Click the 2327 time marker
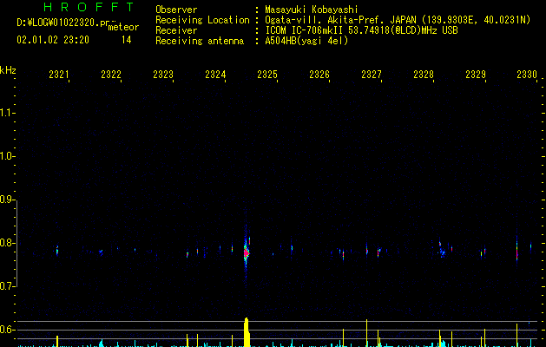The width and height of the screenshot is (546, 347). tap(372, 75)
